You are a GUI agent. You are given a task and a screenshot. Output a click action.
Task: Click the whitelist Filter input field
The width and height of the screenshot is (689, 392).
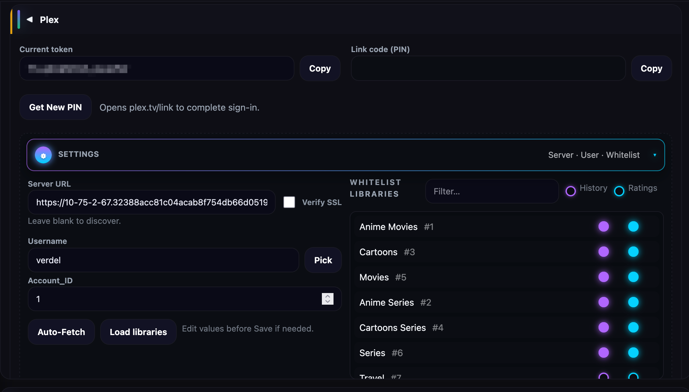pos(492,191)
